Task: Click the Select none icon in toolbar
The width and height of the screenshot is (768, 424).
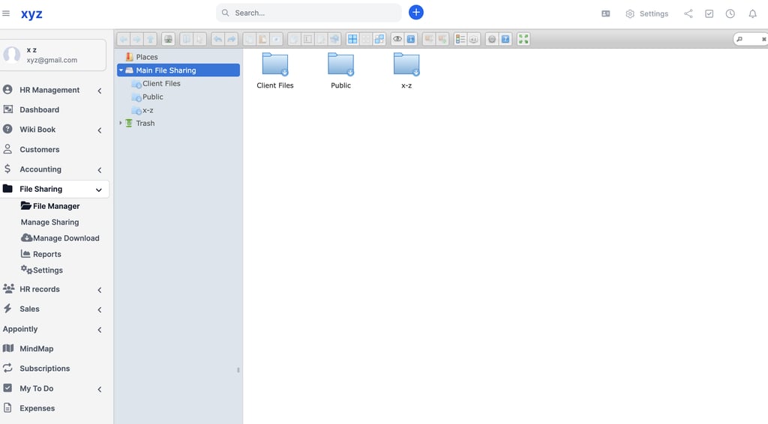Action: click(366, 39)
